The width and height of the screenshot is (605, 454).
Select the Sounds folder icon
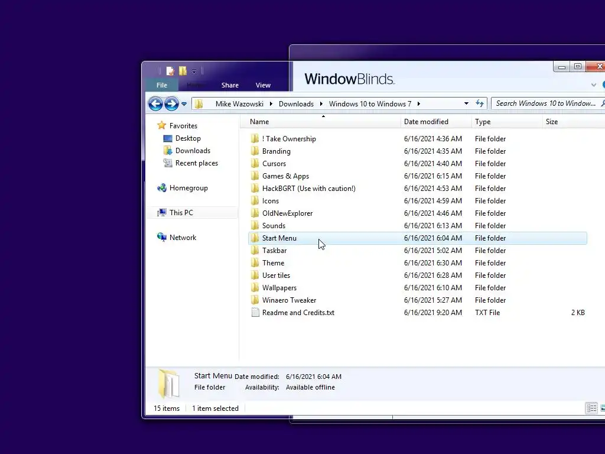(x=255, y=225)
